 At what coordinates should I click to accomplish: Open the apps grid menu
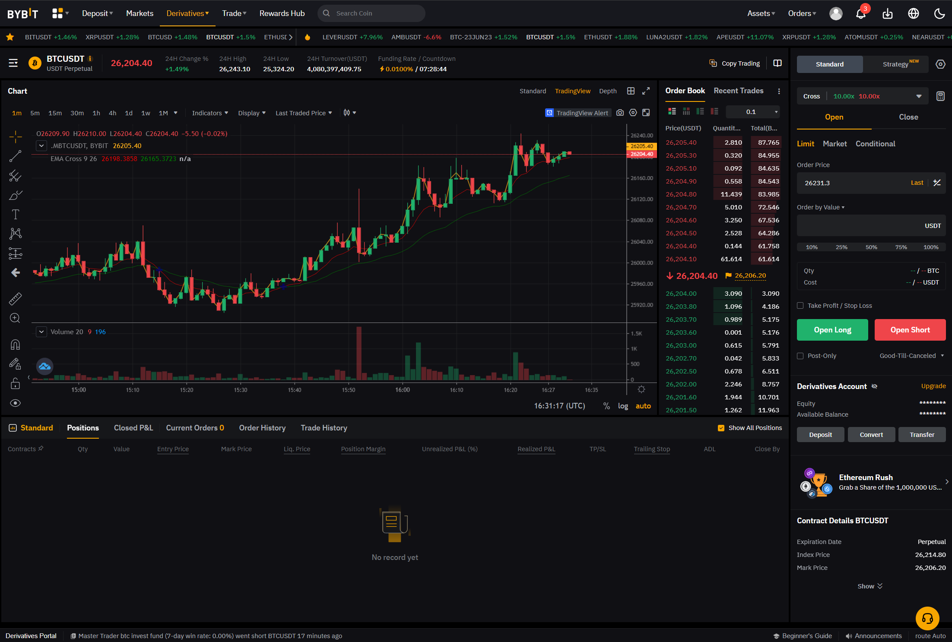pyautogui.click(x=60, y=13)
